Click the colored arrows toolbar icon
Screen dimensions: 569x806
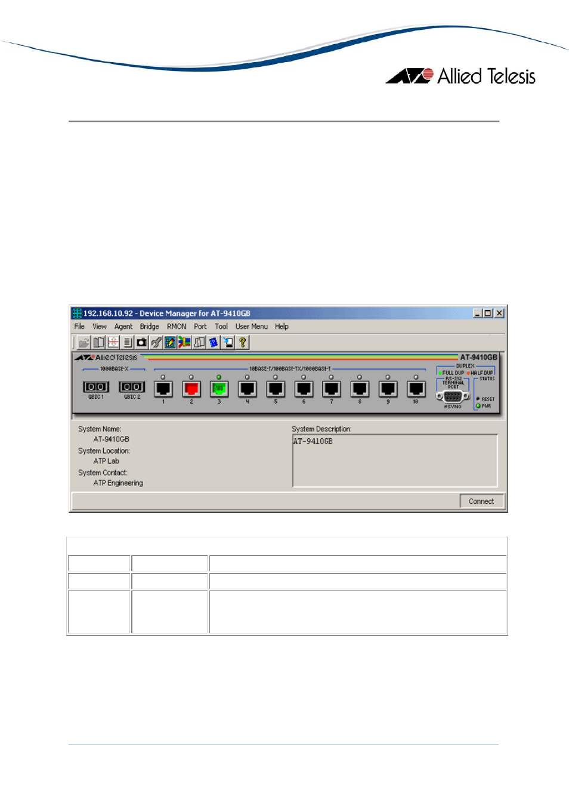[x=184, y=342]
